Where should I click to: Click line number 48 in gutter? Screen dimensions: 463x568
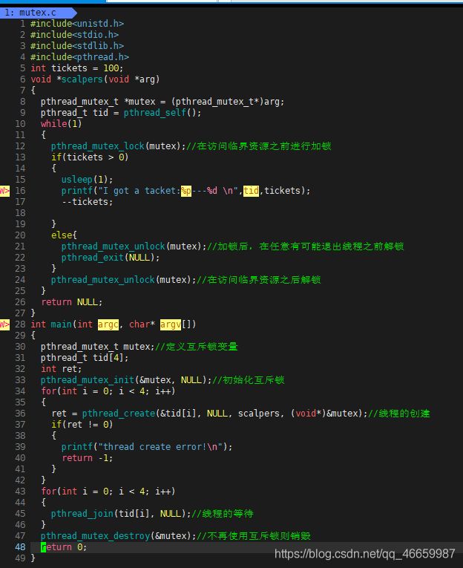(x=20, y=547)
